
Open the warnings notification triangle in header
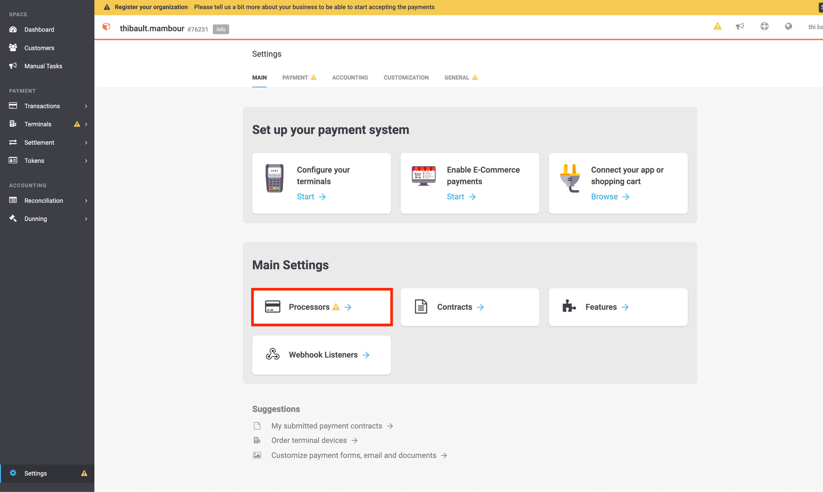pyautogui.click(x=717, y=26)
